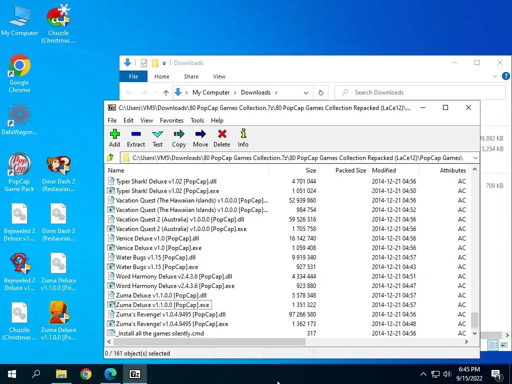512x384 pixels.
Task: Select _Install all the games silently.cmd
Action: (287, 333)
